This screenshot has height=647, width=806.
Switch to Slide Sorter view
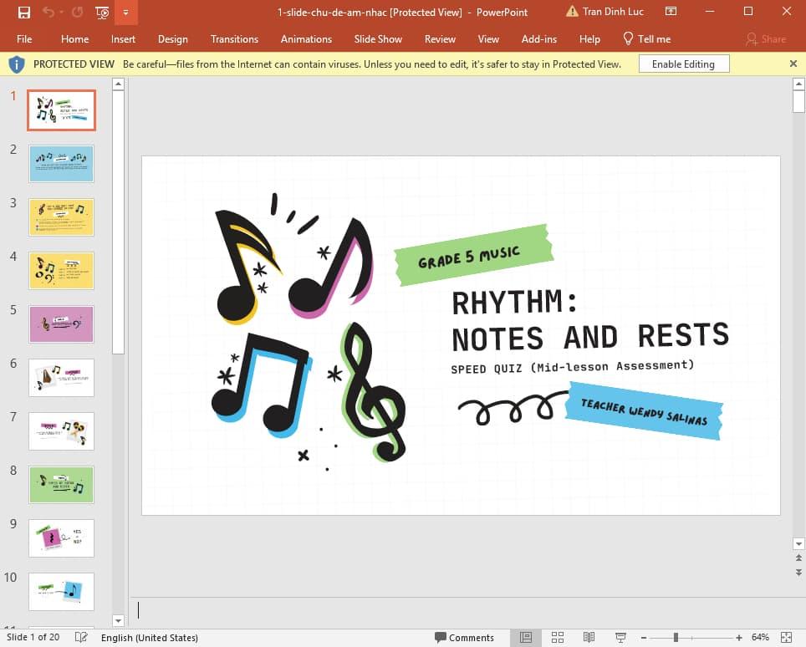(558, 638)
